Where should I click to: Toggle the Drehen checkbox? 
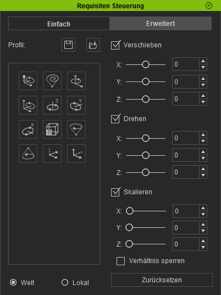tap(115, 119)
